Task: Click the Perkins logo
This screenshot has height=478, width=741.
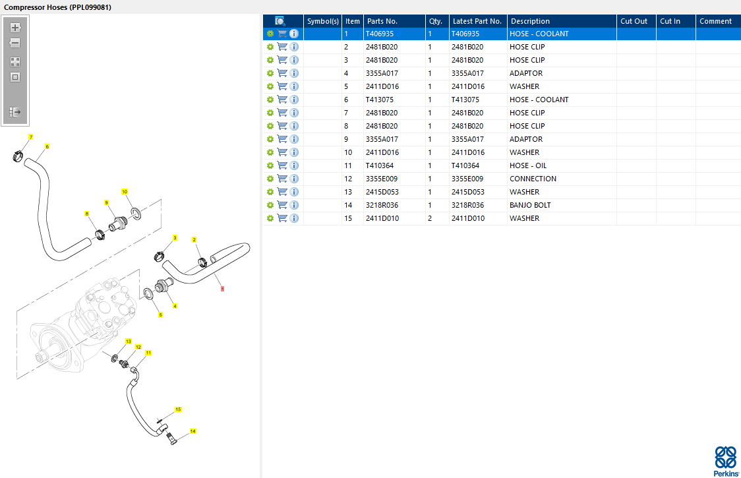Action: (726, 462)
